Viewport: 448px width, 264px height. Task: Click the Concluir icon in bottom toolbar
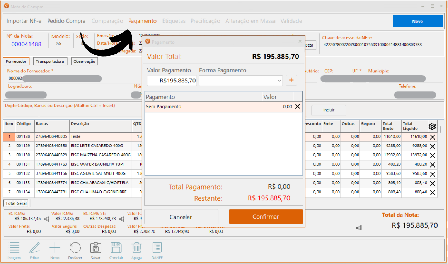[116, 248]
